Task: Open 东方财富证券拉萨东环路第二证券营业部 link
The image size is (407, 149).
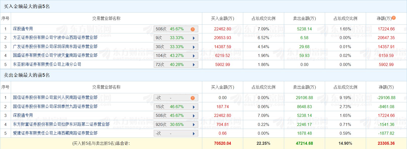Action: pyautogui.click(x=61, y=124)
